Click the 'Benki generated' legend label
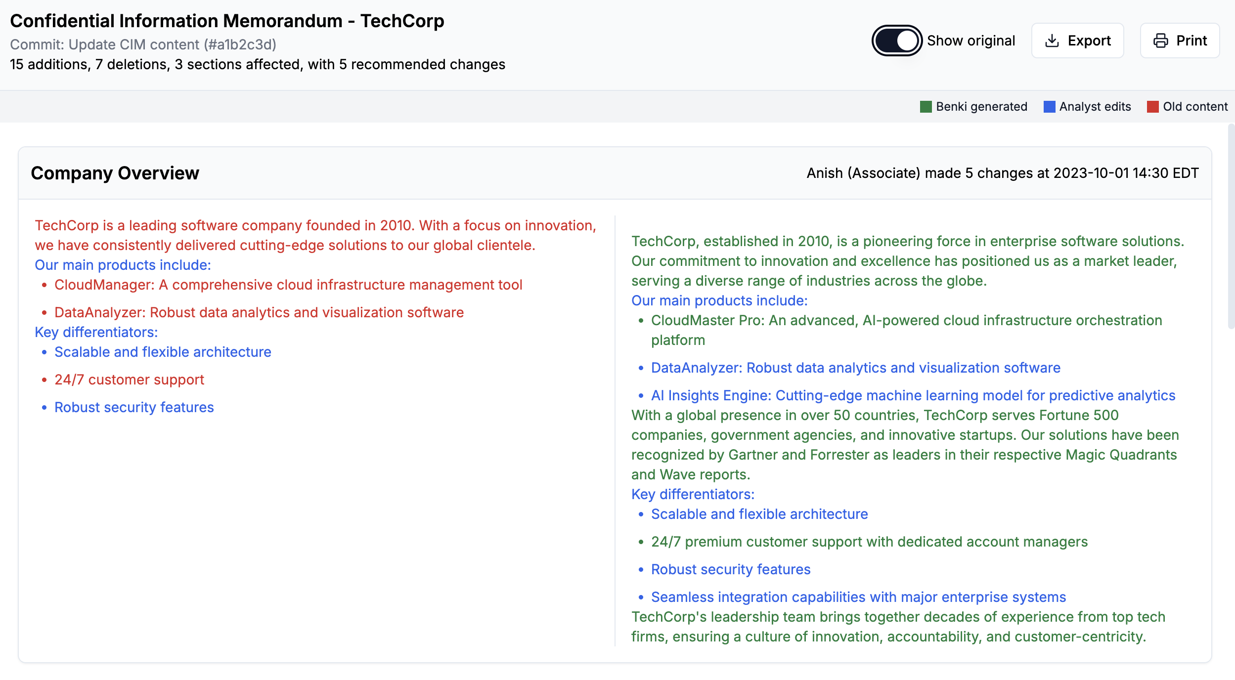 pyautogui.click(x=981, y=107)
